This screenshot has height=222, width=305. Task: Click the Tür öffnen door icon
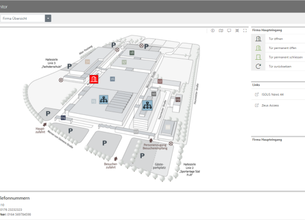(258, 39)
